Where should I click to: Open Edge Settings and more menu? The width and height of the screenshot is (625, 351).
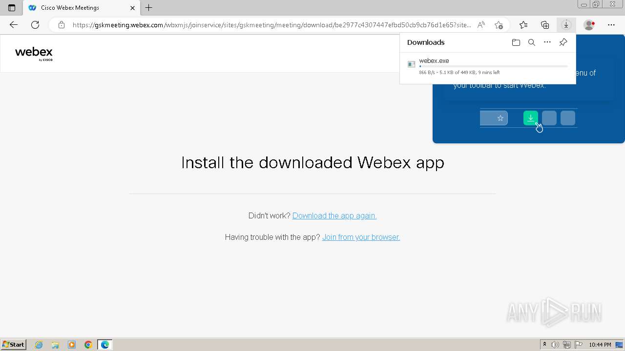pyautogui.click(x=611, y=25)
